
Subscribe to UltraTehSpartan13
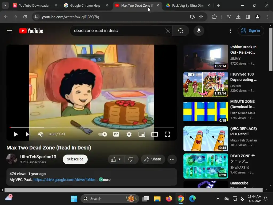coord(75,159)
